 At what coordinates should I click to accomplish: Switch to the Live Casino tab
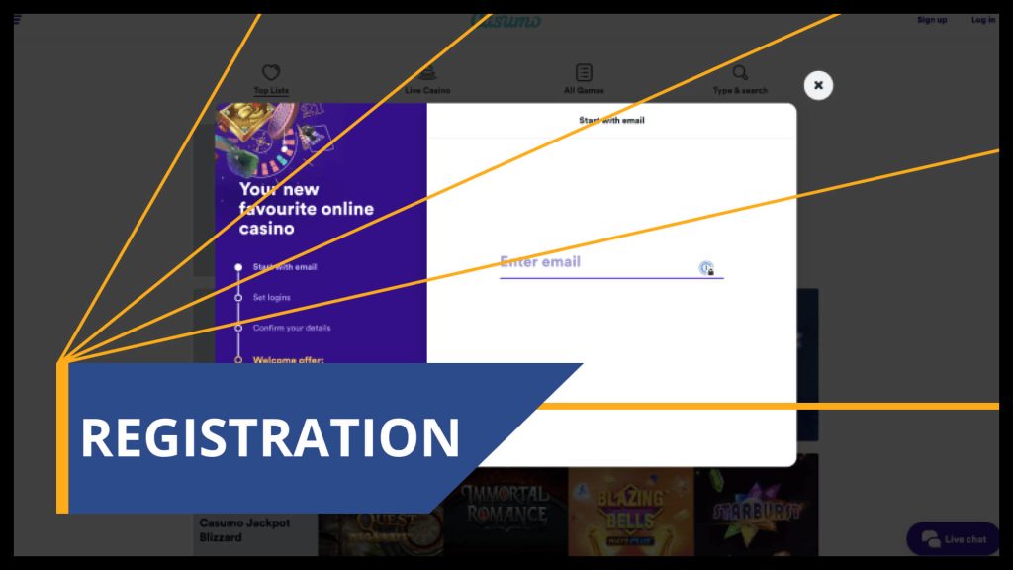(x=427, y=79)
